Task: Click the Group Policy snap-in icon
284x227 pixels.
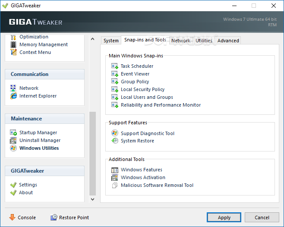Action: coord(115,82)
